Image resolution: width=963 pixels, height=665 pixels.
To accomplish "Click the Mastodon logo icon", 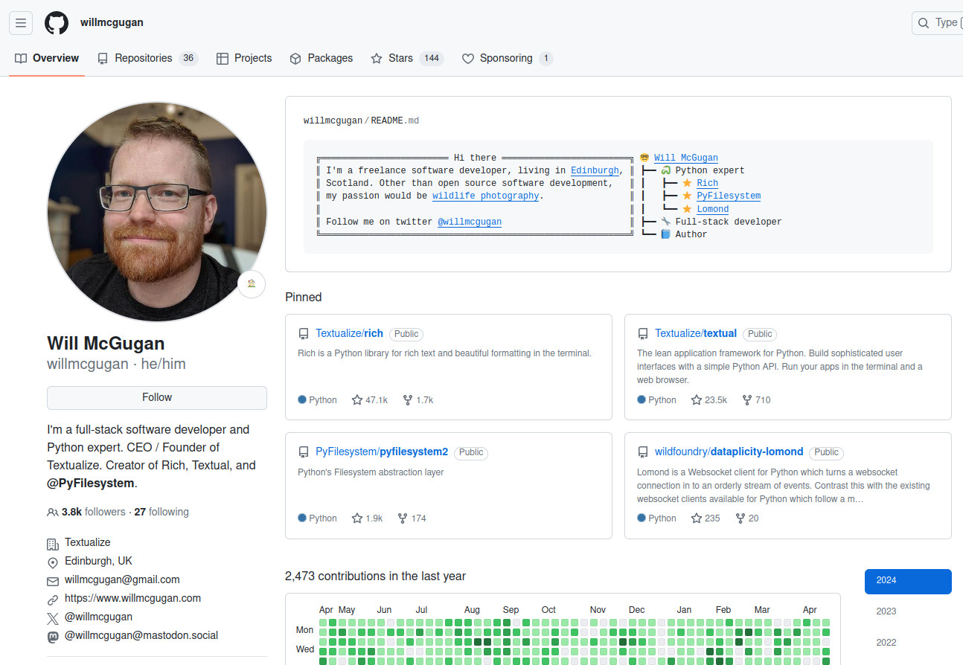I will [53, 637].
